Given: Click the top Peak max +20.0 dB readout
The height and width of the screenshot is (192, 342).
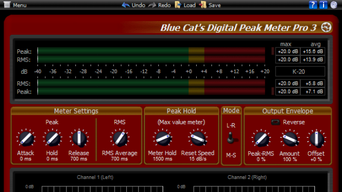Looking at the screenshot, I should [x=288, y=52].
